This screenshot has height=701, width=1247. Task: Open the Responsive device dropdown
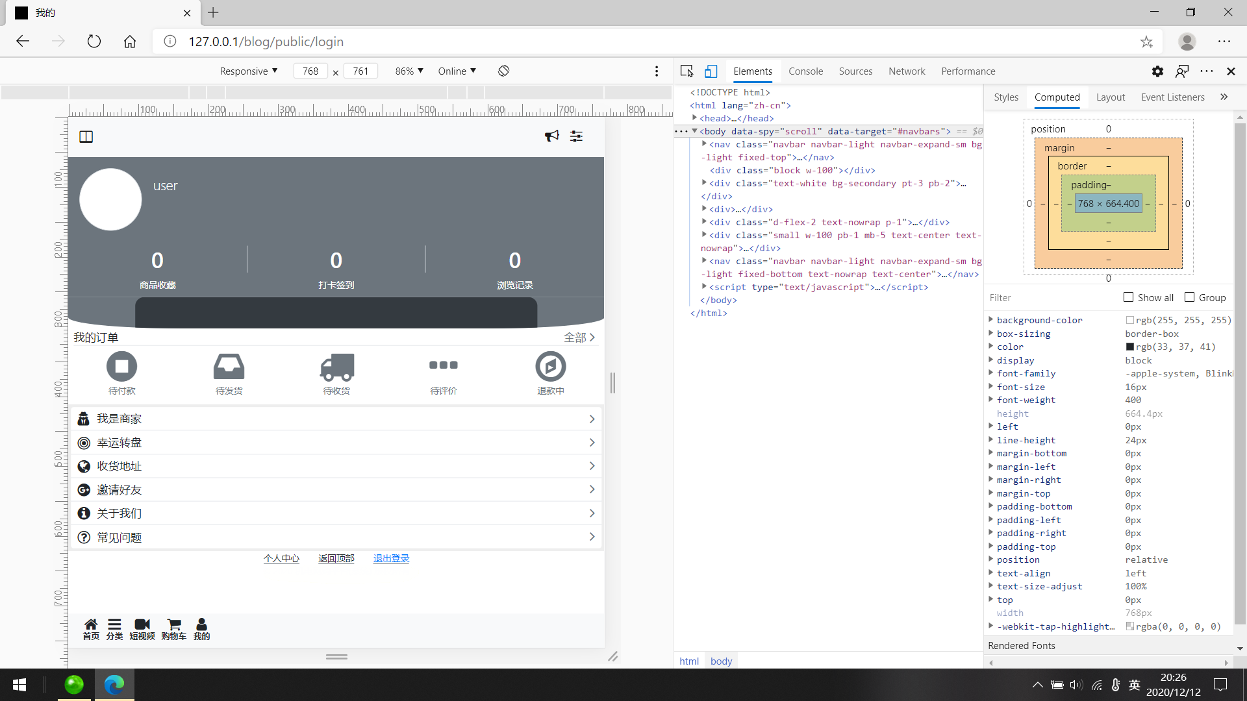coord(248,71)
